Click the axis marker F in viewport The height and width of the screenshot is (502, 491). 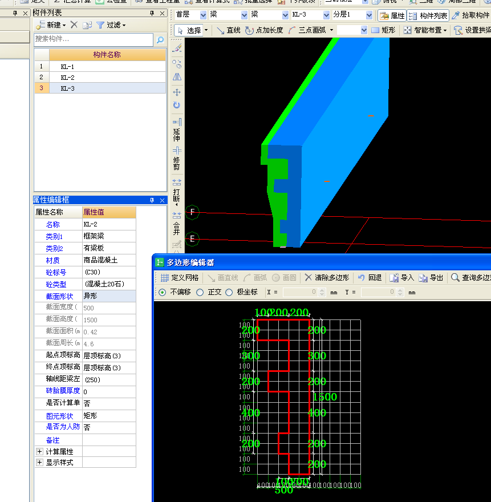tap(192, 212)
